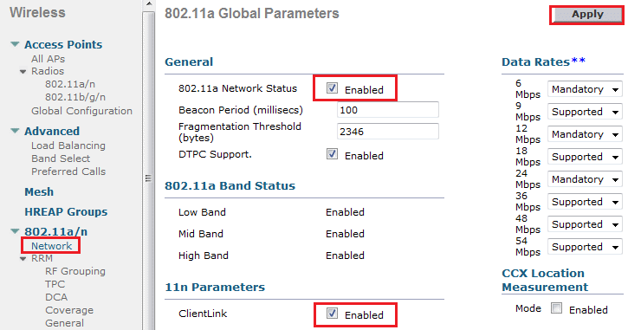Screen dimensions: 628x330
Task: Collapse the Radios tree arrow
Action: tap(23, 72)
